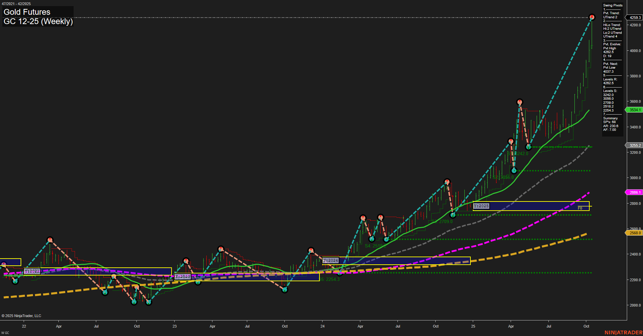Screen dimensions: 643x336
Task: Click the S5: 2254.3 support level label
Action: tap(329, 280)
